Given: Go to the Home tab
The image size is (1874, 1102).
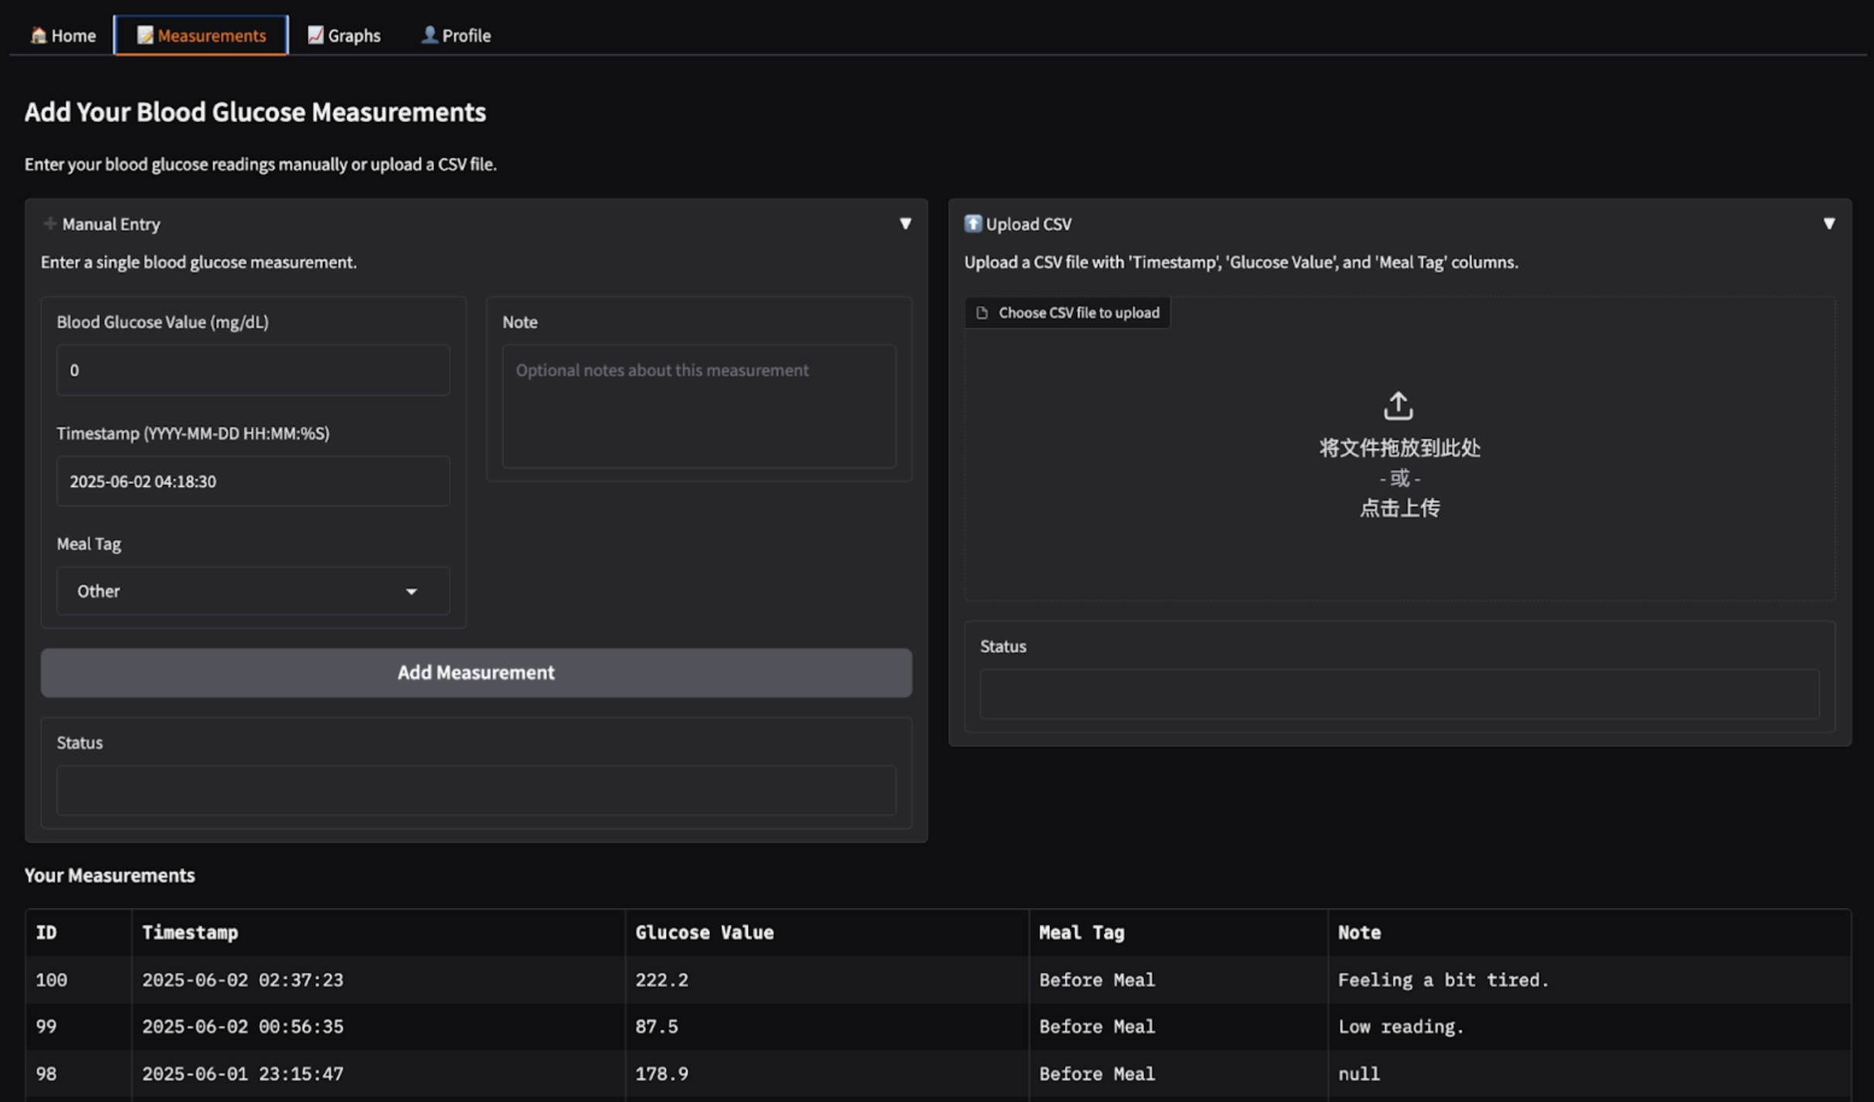Looking at the screenshot, I should (63, 35).
